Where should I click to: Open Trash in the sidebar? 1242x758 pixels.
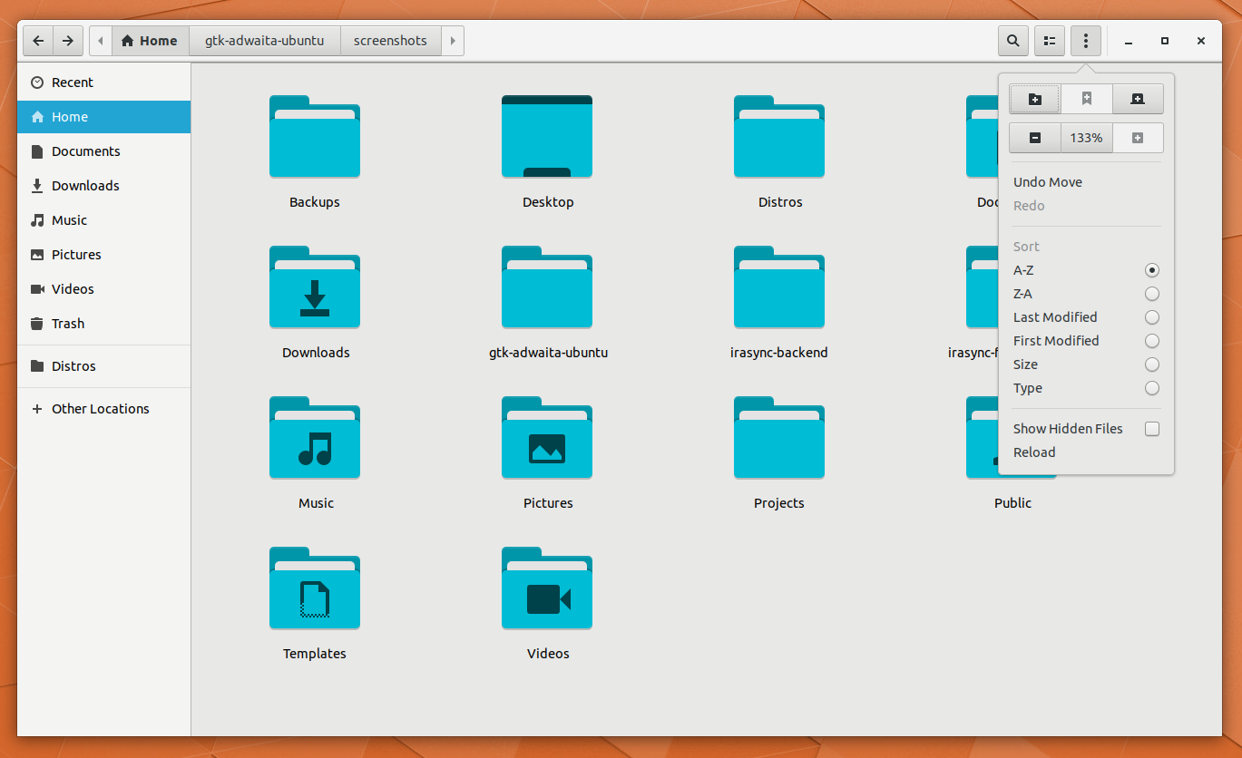tap(68, 324)
